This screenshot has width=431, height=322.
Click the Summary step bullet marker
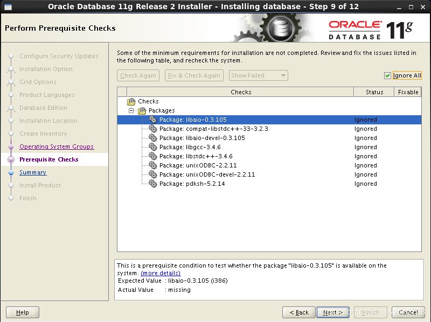point(11,173)
